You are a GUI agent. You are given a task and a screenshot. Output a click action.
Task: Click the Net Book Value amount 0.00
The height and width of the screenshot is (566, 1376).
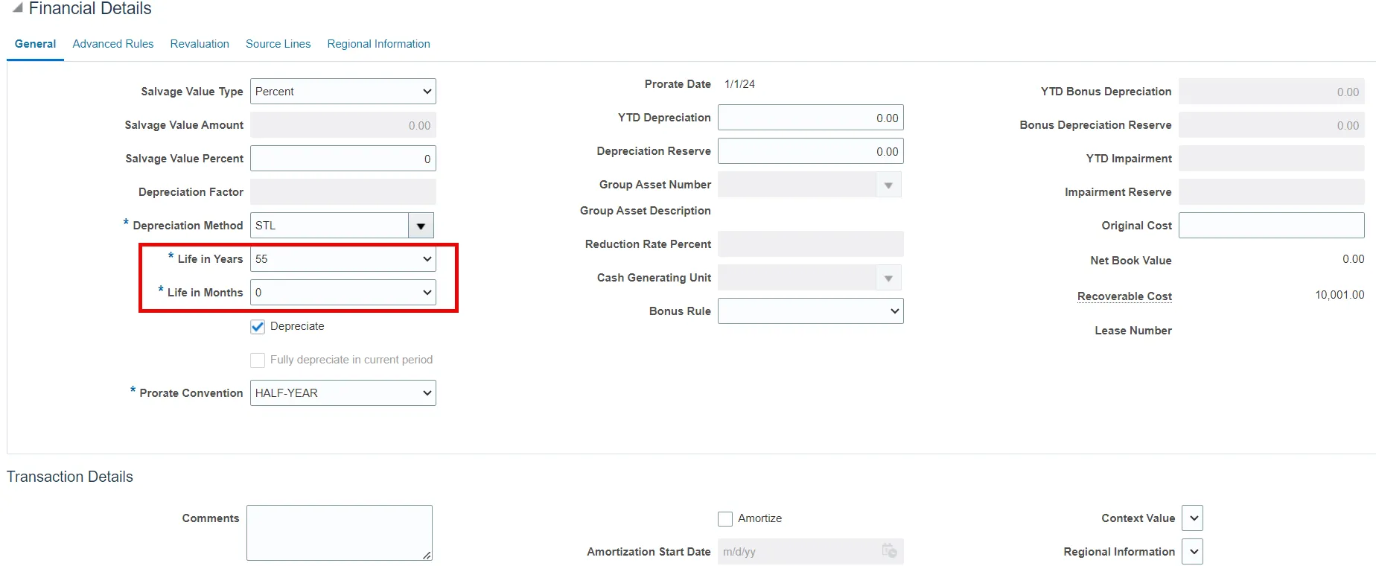pos(1353,259)
